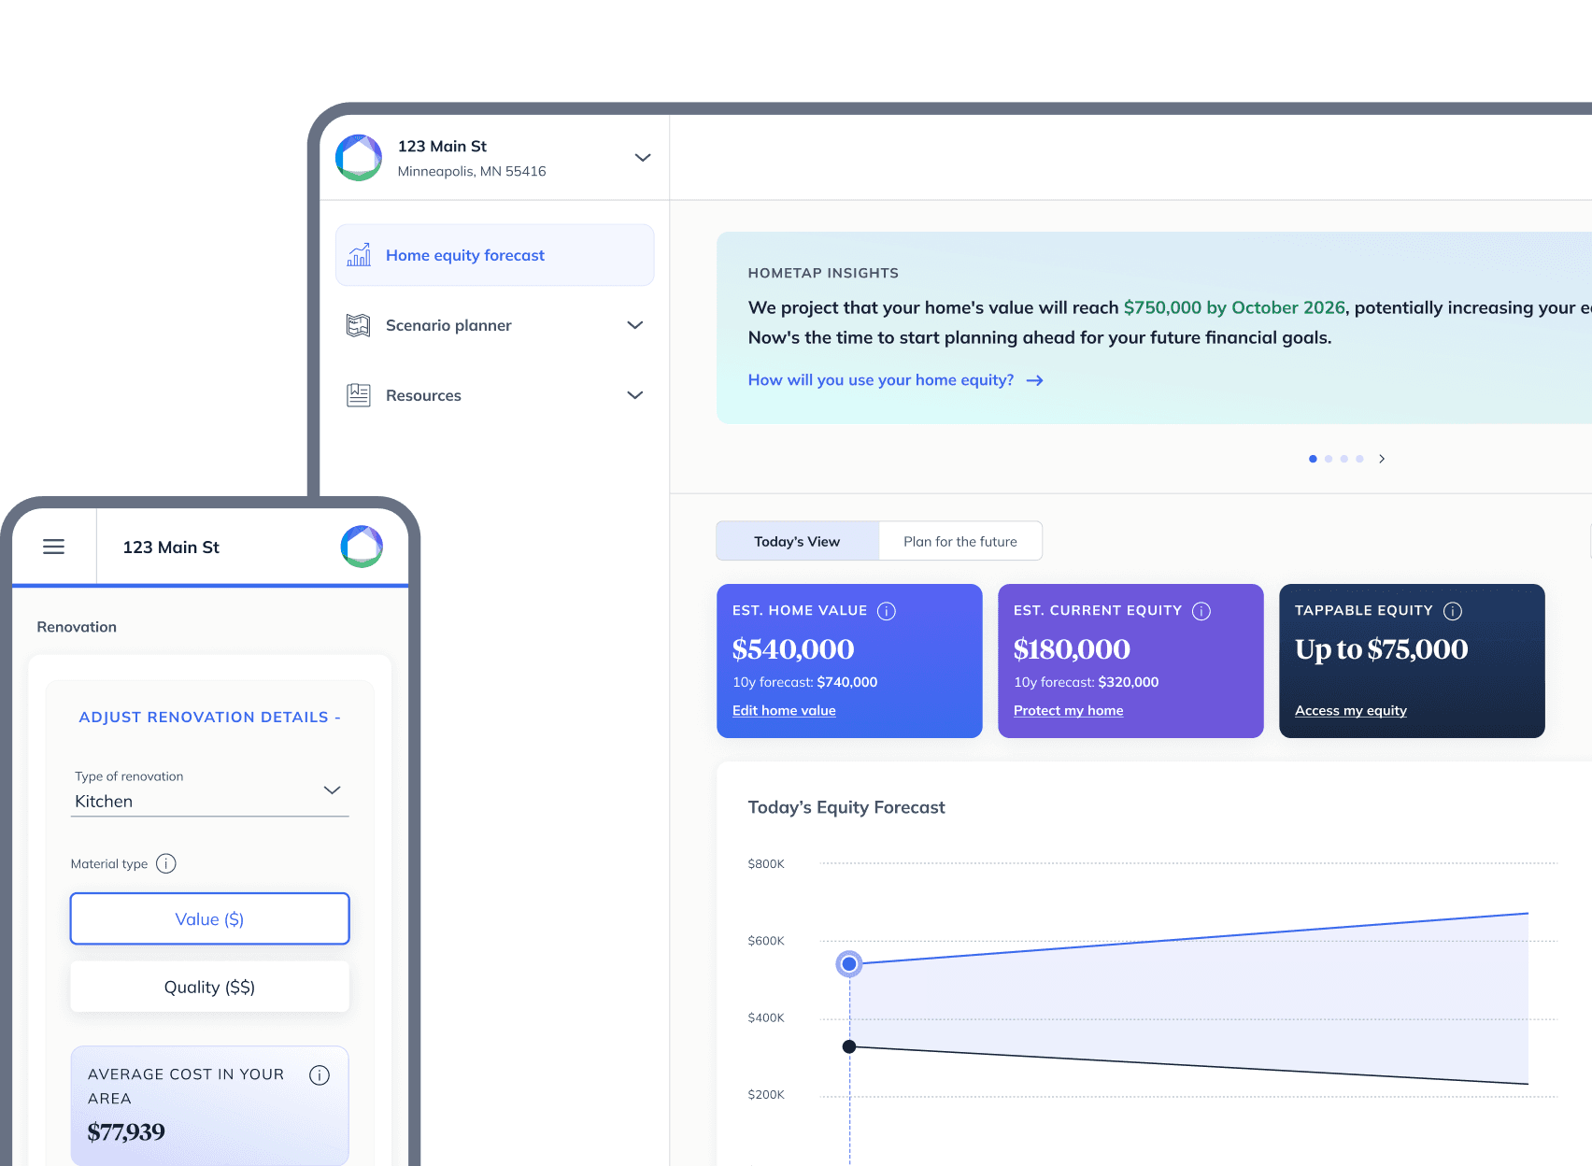This screenshot has height=1166, width=1592.
Task: Click the Home equity forecast chart icon
Action: [x=359, y=255]
